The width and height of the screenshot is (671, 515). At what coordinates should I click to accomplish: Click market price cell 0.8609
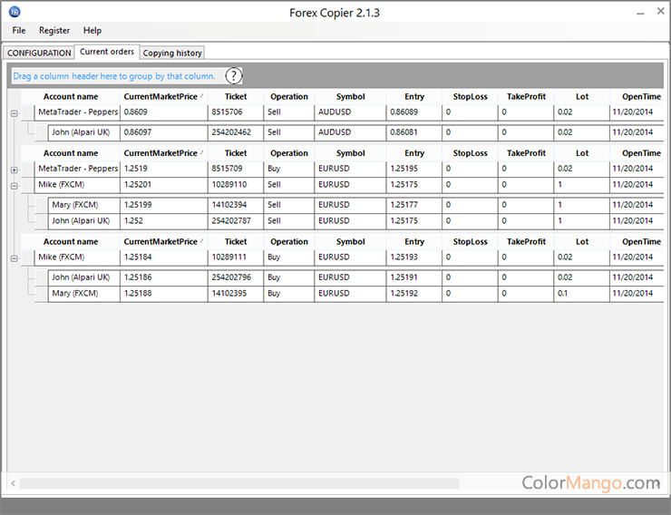tap(164, 112)
